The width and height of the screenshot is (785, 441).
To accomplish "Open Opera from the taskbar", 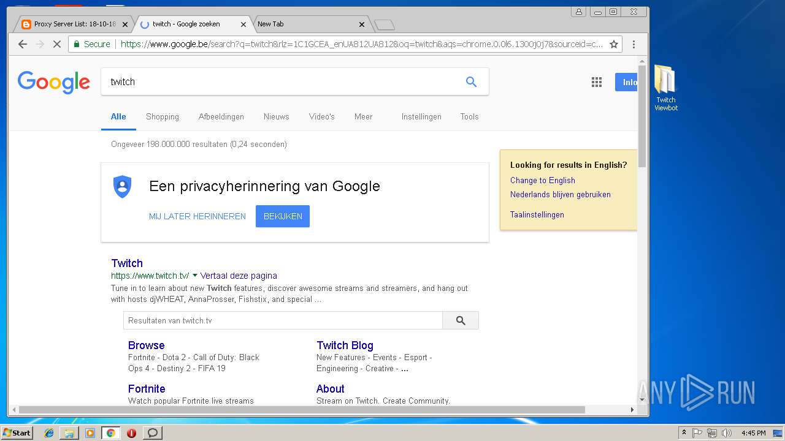I will (131, 433).
